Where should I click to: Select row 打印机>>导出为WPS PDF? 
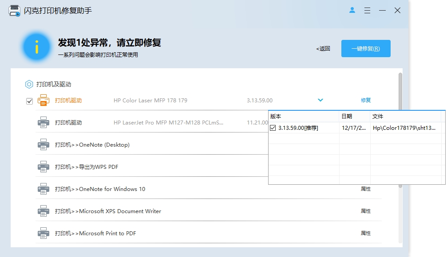pyautogui.click(x=87, y=167)
